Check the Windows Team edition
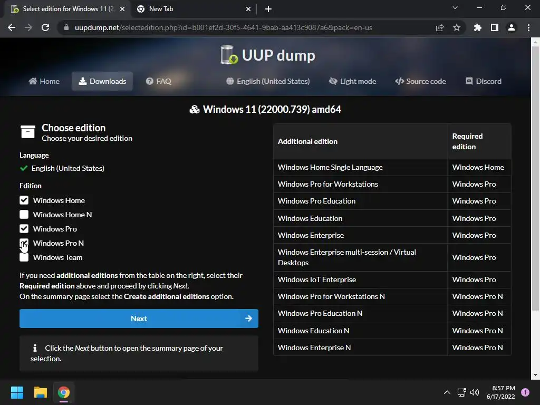This screenshot has height=405, width=540. [x=24, y=257]
